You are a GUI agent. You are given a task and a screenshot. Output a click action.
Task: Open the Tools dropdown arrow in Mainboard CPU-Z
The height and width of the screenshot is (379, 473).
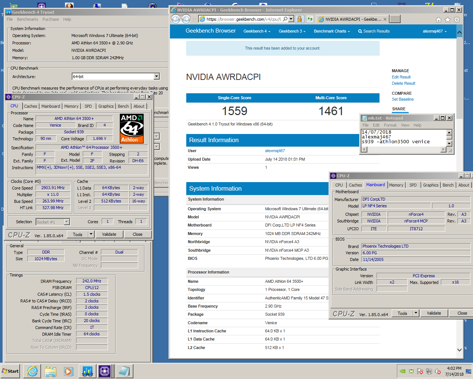tap(416, 313)
